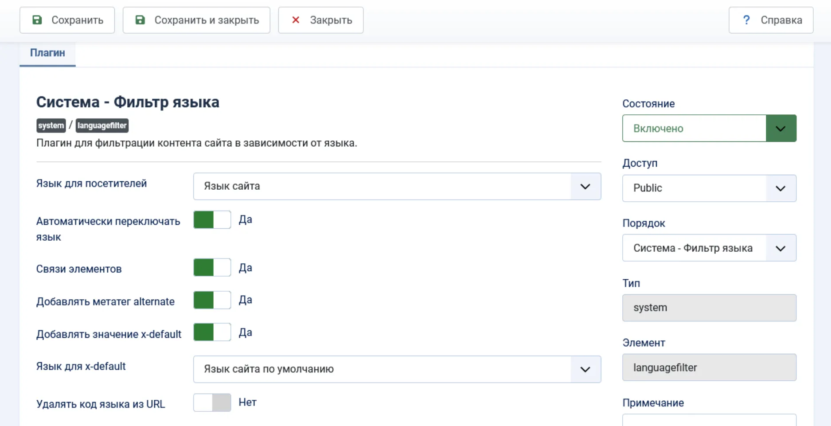Screen dimensions: 831x426
Task: Click the Справка button label
Action: (781, 20)
